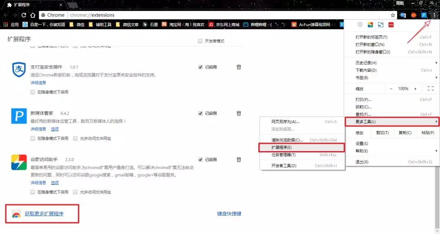Go to the home page icon
The width and height of the screenshot is (440, 234).
tap(33, 15)
